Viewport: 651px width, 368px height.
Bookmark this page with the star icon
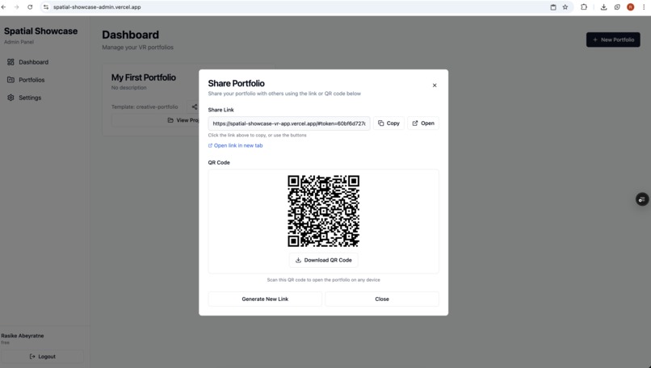click(x=565, y=7)
